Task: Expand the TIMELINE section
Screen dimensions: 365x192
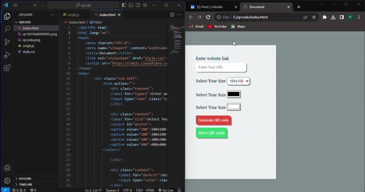Action: click(x=26, y=185)
